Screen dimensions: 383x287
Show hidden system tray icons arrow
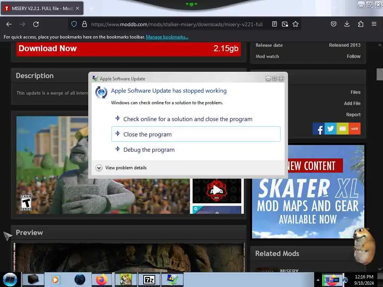318,280
